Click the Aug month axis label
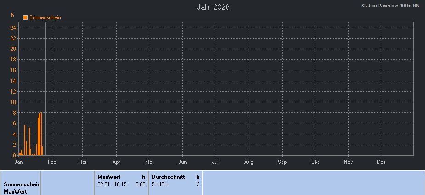 tap(249, 162)
